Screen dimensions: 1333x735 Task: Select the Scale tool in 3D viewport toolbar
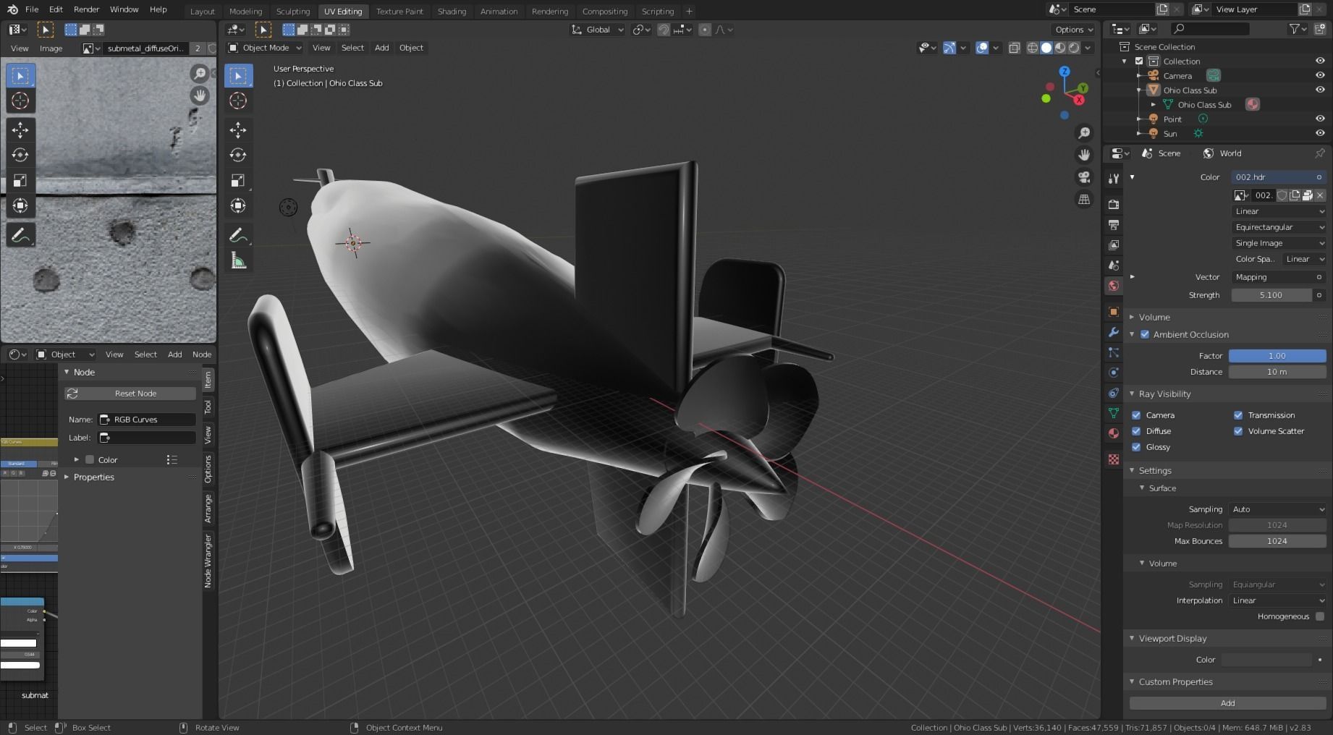click(238, 180)
